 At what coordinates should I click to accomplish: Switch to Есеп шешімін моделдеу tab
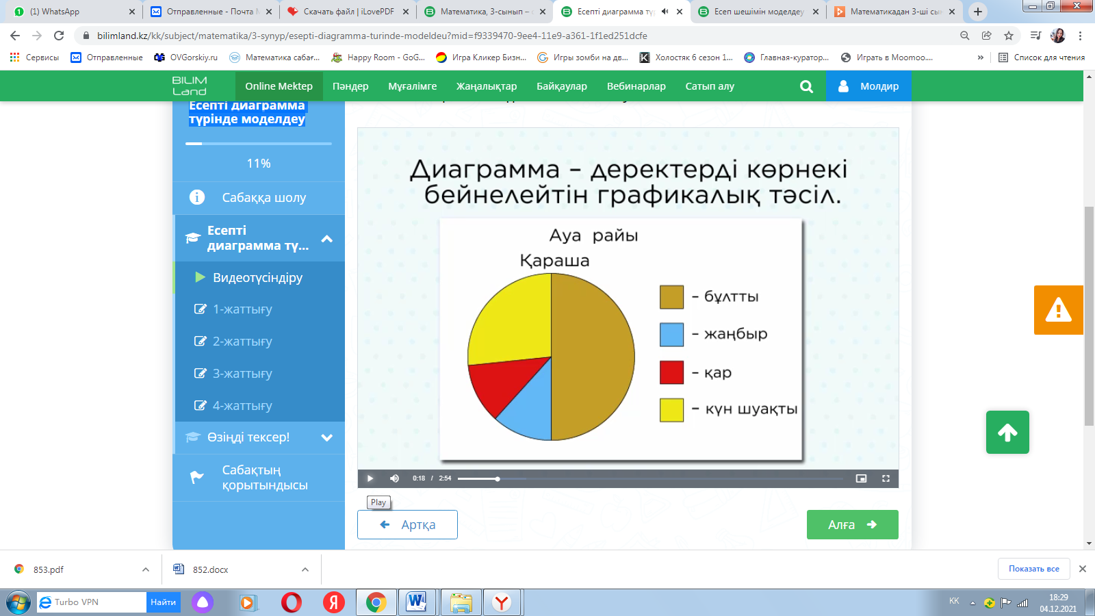(759, 12)
